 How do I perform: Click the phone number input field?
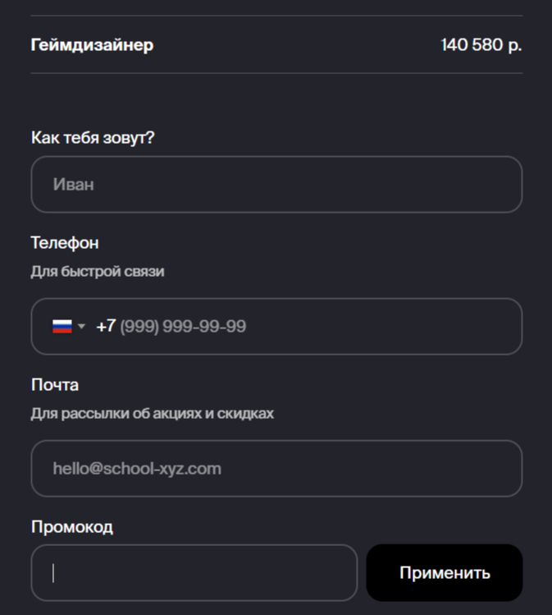276,326
